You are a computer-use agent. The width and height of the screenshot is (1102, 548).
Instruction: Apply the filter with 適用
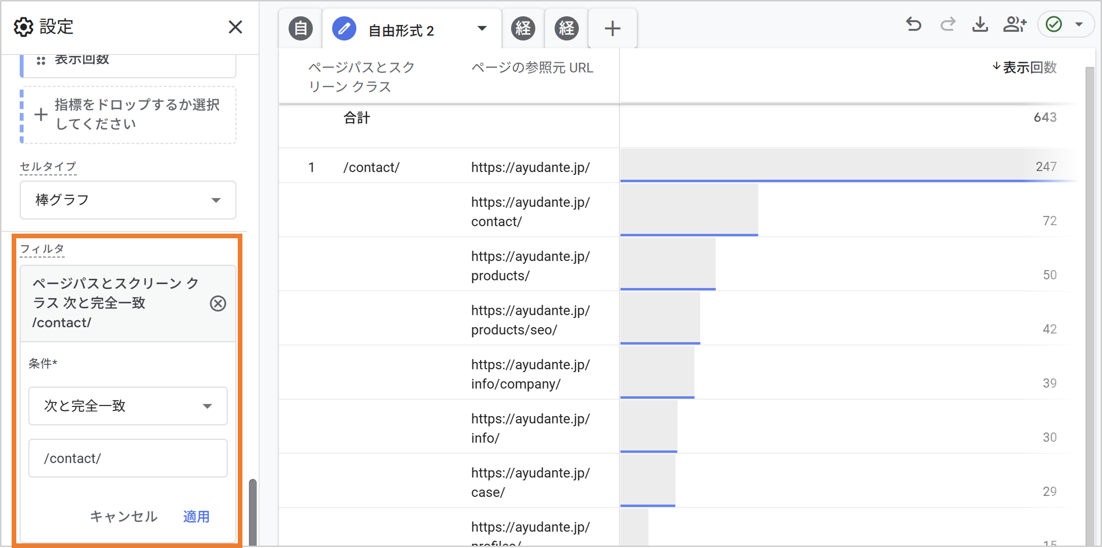[x=196, y=516]
